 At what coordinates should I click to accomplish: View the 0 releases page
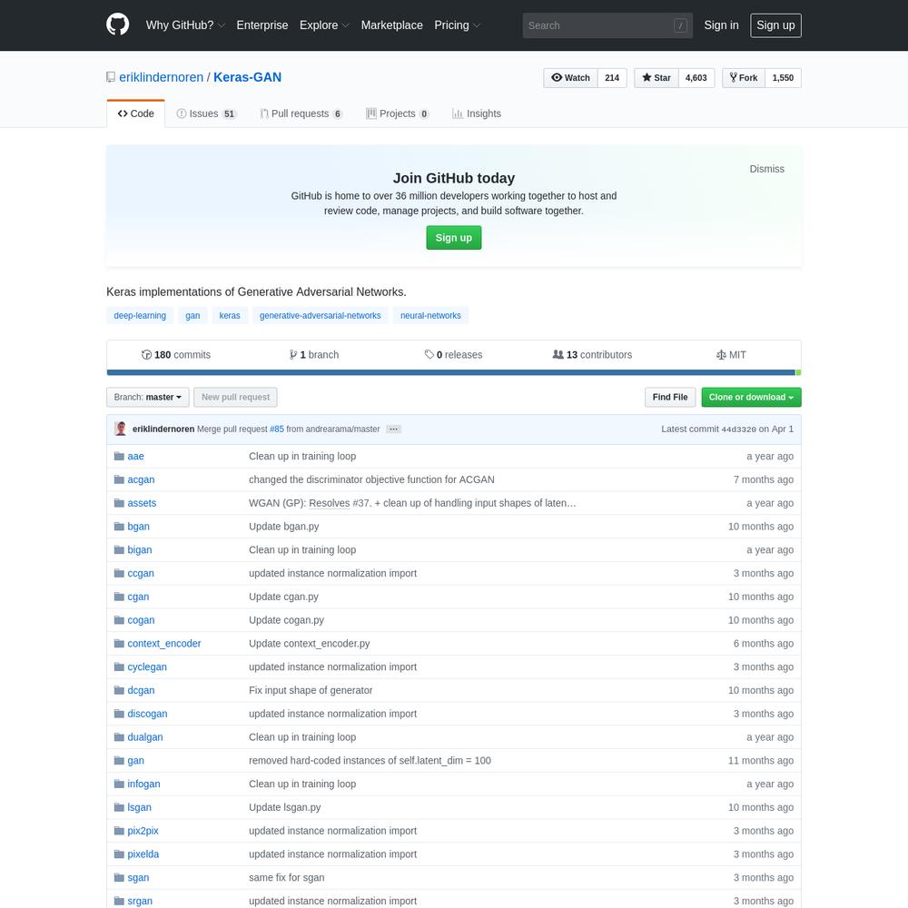(453, 355)
